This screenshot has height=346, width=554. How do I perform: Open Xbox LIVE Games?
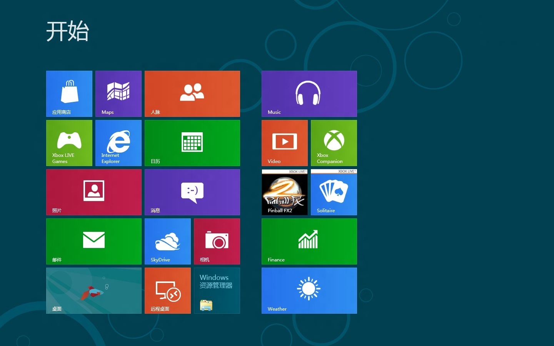69,143
